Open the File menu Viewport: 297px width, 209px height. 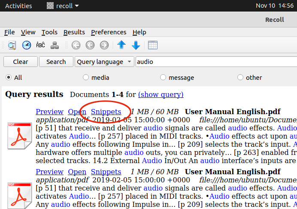pos(9,32)
